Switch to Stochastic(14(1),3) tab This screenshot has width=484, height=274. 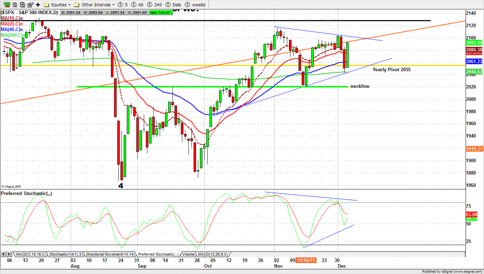tap(65, 254)
